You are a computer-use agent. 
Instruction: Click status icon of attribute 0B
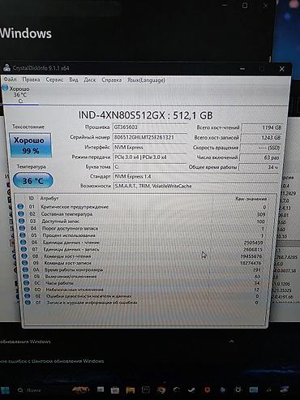pos(26,276)
